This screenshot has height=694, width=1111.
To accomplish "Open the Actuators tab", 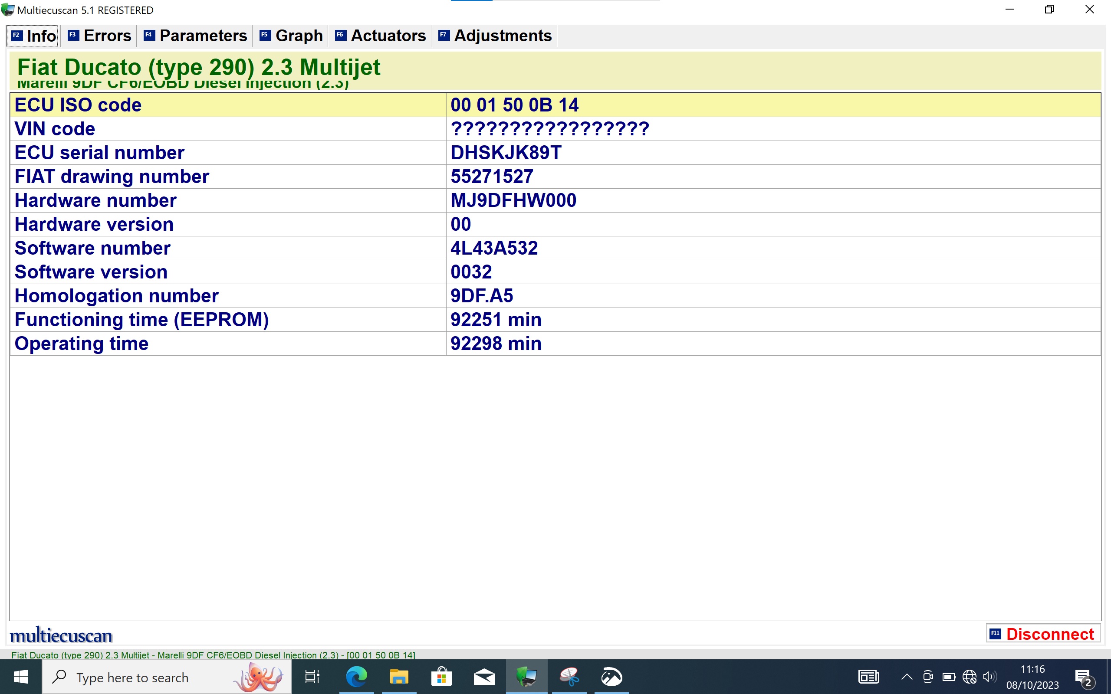I will (x=381, y=36).
